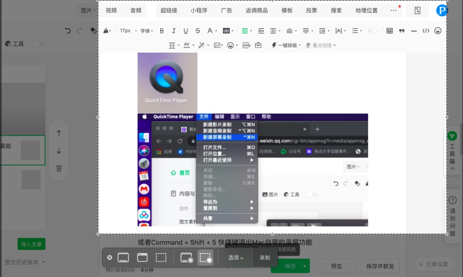This screenshot has height=277, width=463.
Task: Click the toolbox briefcase icon
Action: (258, 45)
